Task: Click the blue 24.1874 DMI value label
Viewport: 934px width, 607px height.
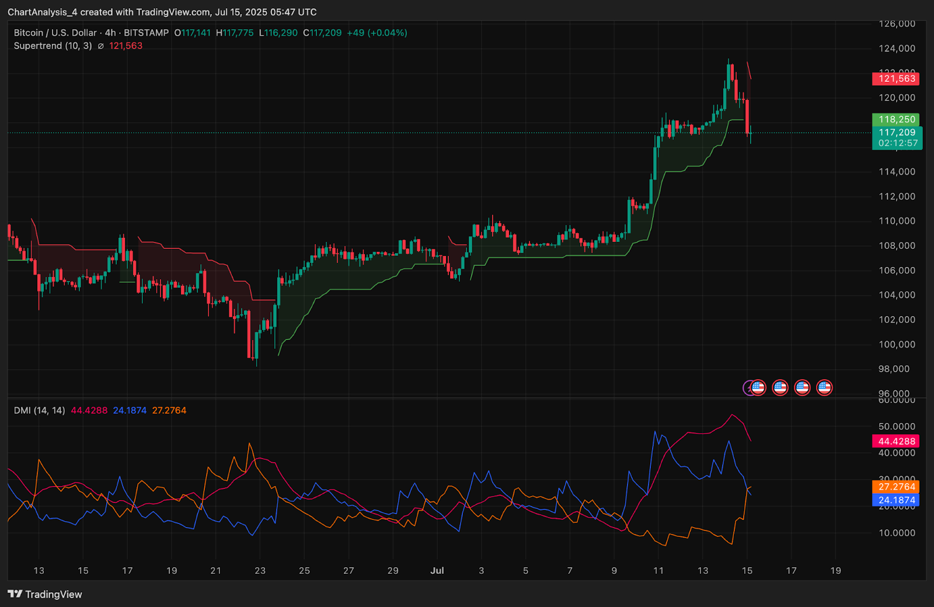Action: click(896, 500)
